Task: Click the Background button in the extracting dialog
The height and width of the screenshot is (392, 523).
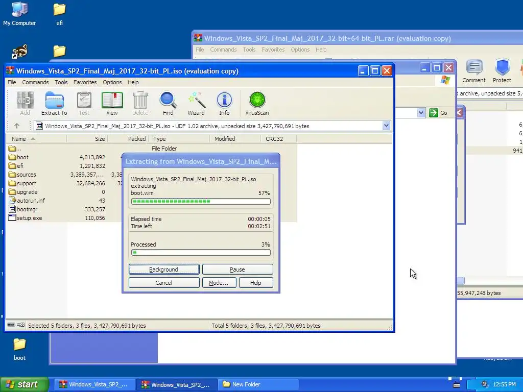Action: tap(164, 269)
